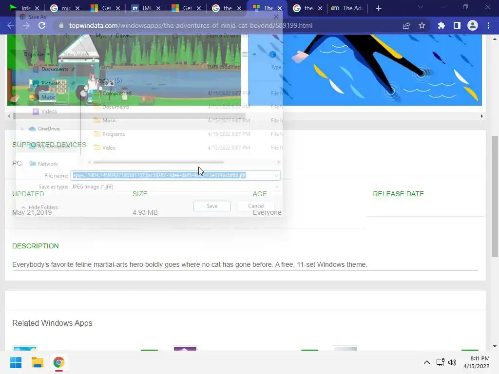The height and width of the screenshot is (374, 499).
Task: Close the 'mic' Google tab
Action: (x=77, y=8)
